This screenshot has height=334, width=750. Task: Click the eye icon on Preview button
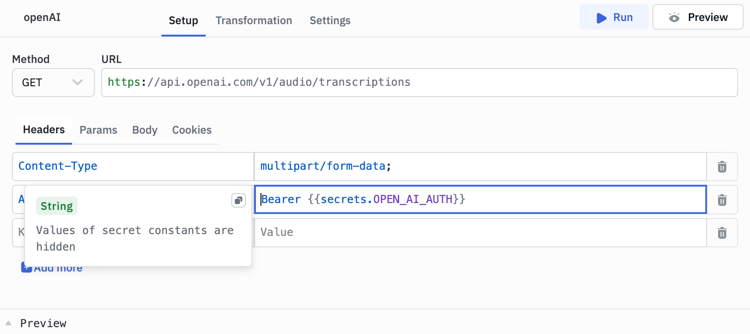pyautogui.click(x=674, y=17)
